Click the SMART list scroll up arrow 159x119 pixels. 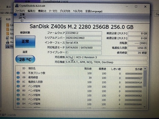(145, 69)
